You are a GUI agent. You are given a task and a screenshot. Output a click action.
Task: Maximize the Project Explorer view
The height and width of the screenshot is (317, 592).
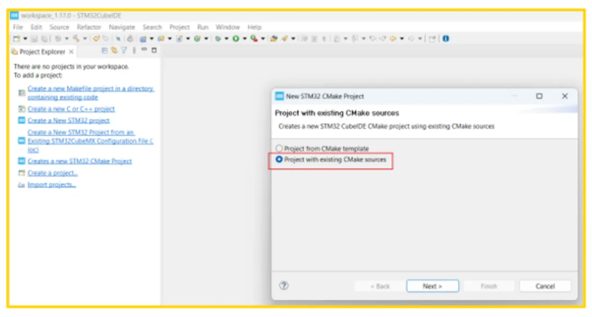pos(154,50)
